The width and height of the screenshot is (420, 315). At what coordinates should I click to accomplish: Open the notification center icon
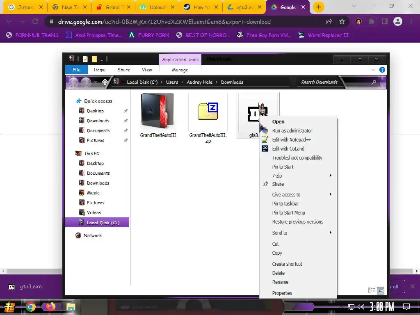tap(406, 307)
